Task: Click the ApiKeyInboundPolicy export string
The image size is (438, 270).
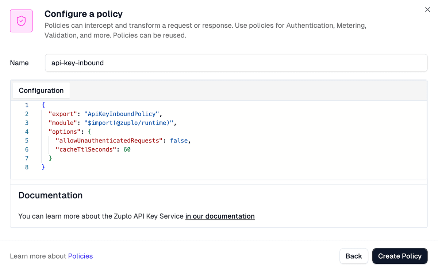Action: tap(122, 114)
